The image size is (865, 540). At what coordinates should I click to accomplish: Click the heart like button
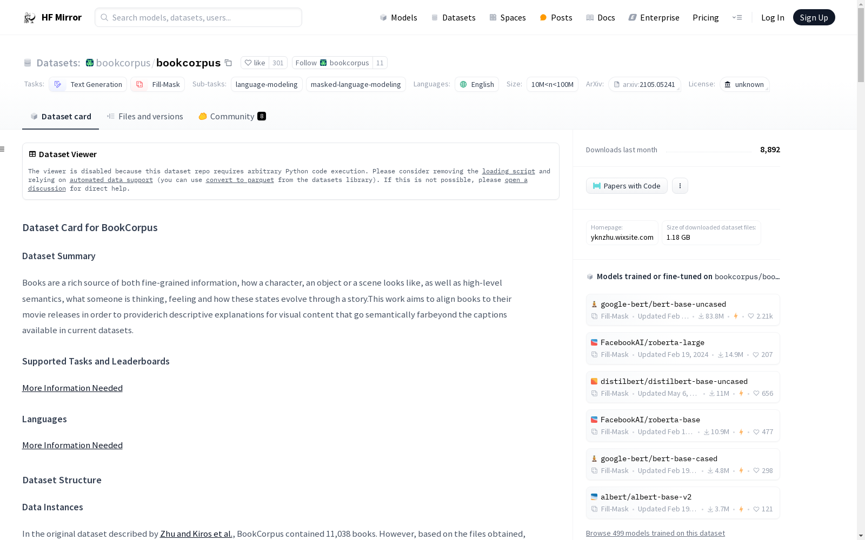255,63
